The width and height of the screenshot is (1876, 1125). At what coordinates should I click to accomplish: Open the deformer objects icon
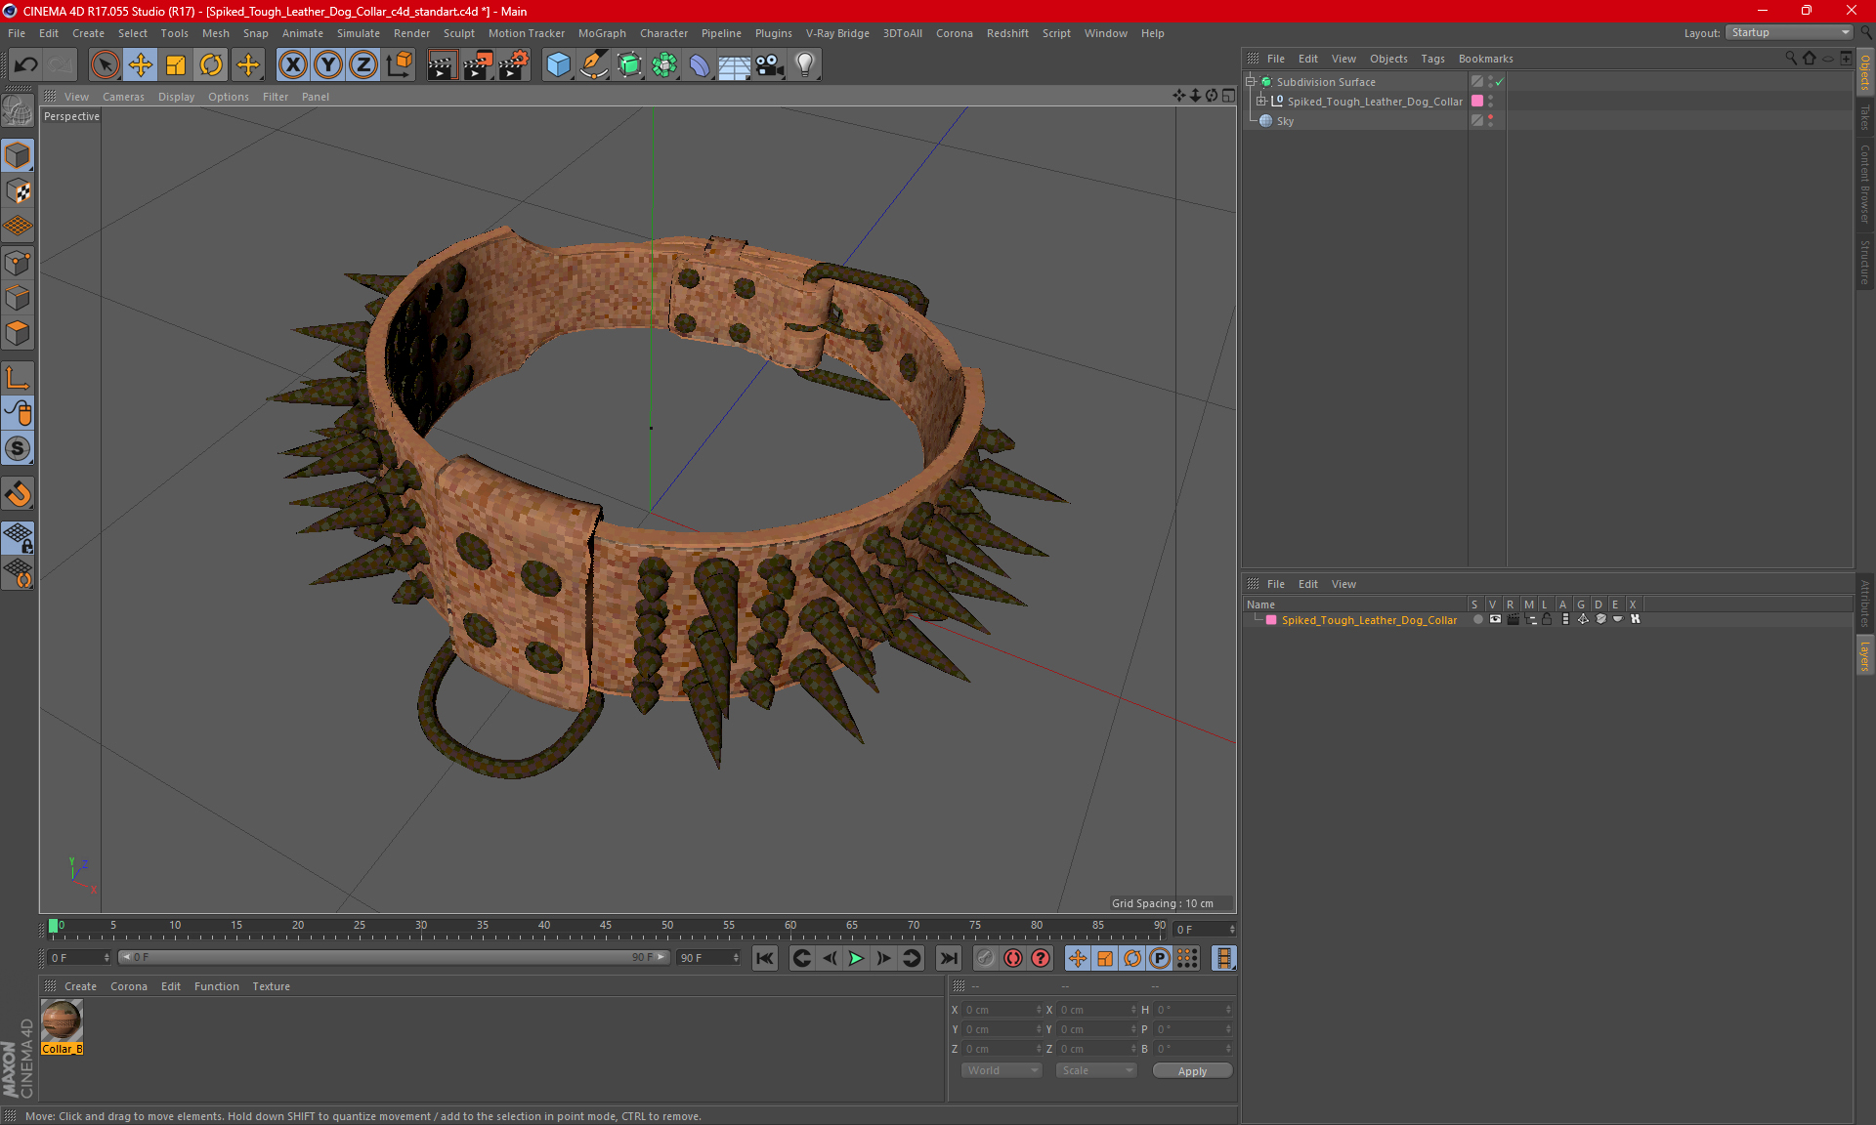click(700, 65)
